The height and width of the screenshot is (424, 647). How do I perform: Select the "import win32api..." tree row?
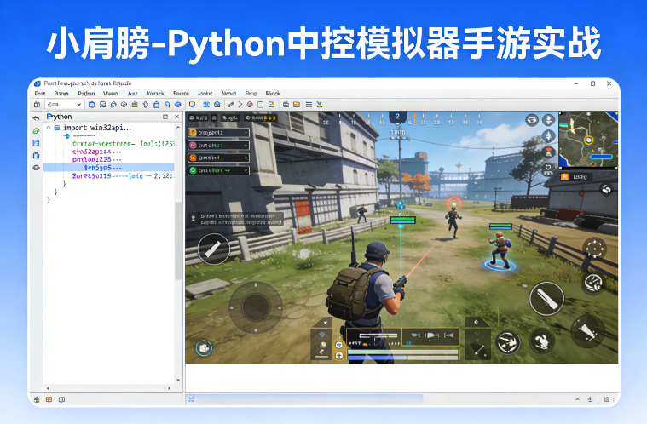(x=97, y=128)
